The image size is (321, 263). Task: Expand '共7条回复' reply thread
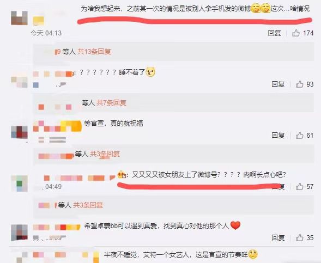pyautogui.click(x=111, y=103)
